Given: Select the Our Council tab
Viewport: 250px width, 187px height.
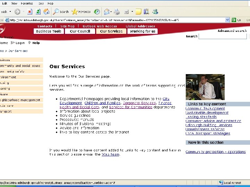Looking at the screenshot, I should coord(80,31).
